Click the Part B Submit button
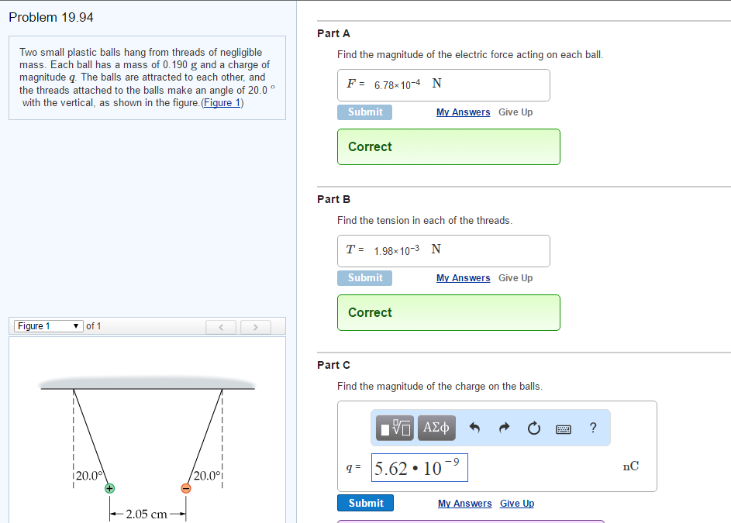 tap(364, 278)
